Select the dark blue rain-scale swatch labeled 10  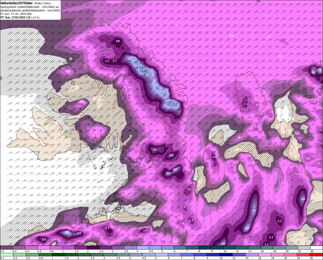pos(226,254)
